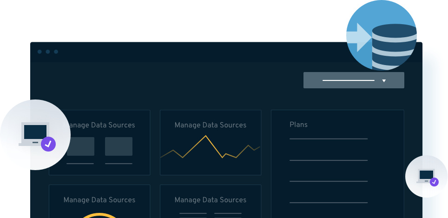
Task: Click the database cylinder icon
Action: [x=394, y=46]
